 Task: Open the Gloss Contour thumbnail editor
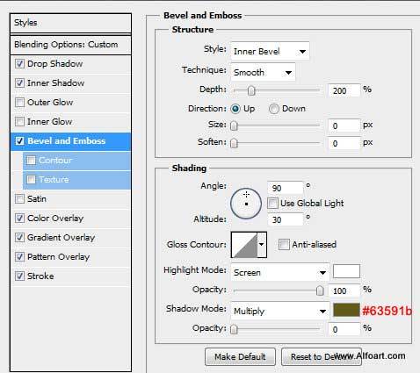pyautogui.click(x=244, y=245)
